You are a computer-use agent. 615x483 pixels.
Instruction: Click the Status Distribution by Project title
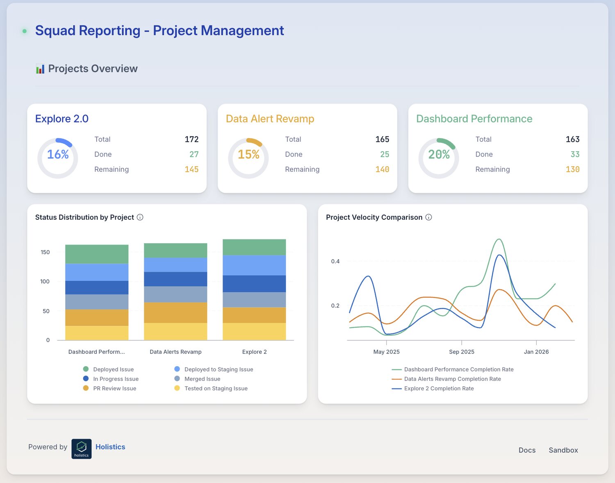(84, 217)
